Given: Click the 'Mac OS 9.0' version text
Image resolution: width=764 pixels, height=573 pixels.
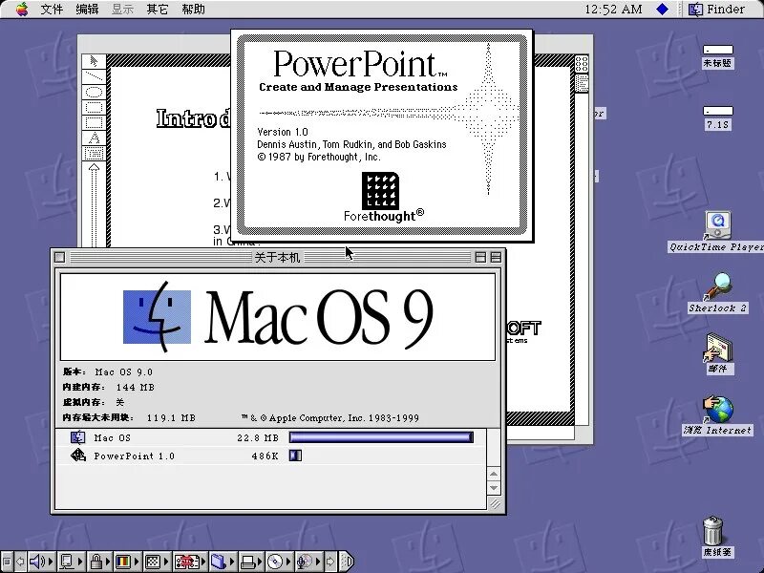Looking at the screenshot, I should (x=124, y=372).
